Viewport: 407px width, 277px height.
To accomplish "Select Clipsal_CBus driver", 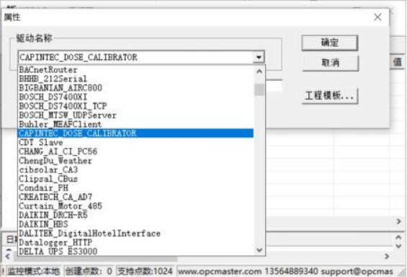I will (x=135, y=179).
